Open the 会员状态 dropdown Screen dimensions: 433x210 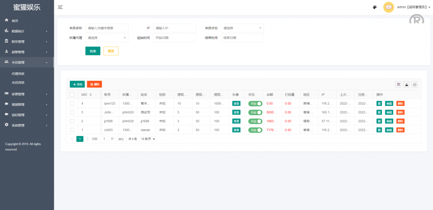(242, 28)
